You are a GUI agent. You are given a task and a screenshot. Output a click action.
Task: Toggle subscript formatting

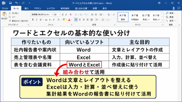click(50, 20)
